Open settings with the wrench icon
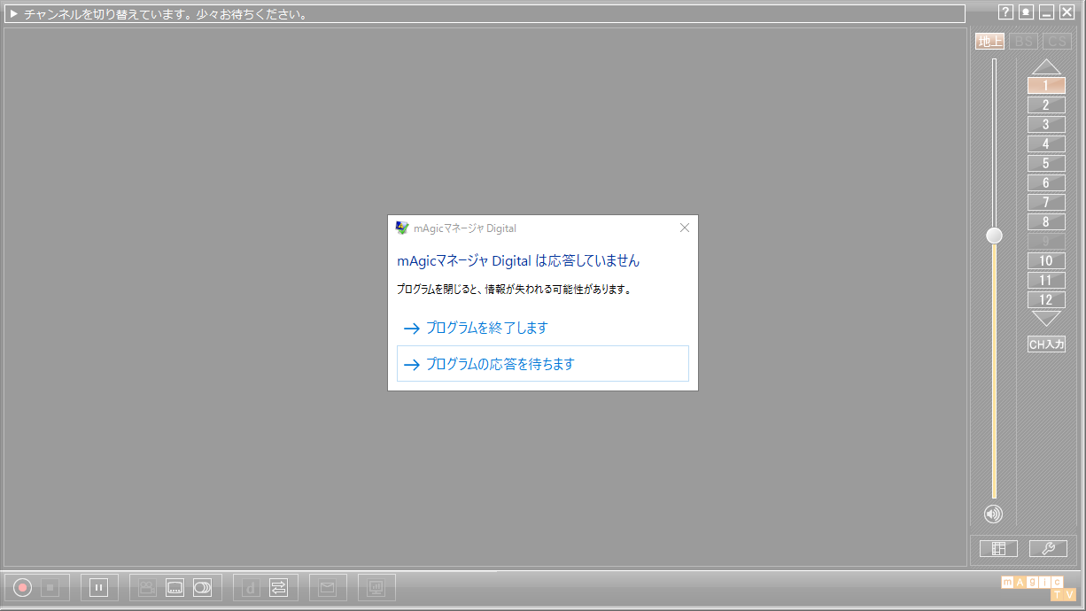 coord(1048,549)
